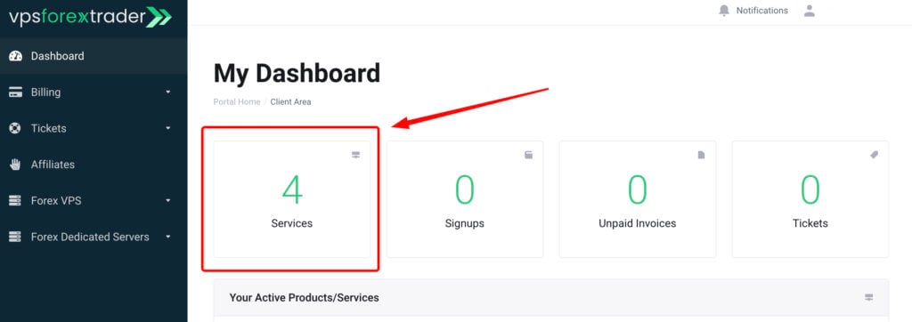This screenshot has width=912, height=322.
Task: Expand the Tickets dropdown arrow in sidebar
Action: coord(168,128)
